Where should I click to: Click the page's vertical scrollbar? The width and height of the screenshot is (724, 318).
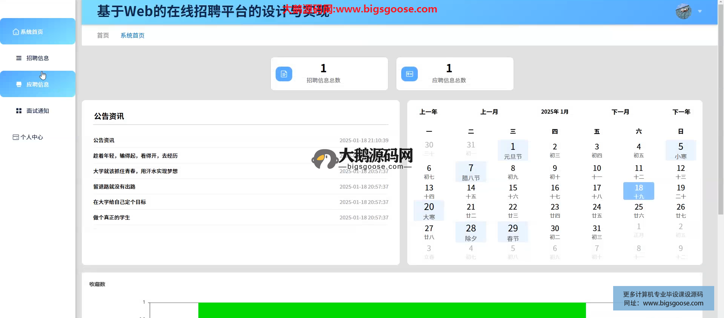coord(721,113)
